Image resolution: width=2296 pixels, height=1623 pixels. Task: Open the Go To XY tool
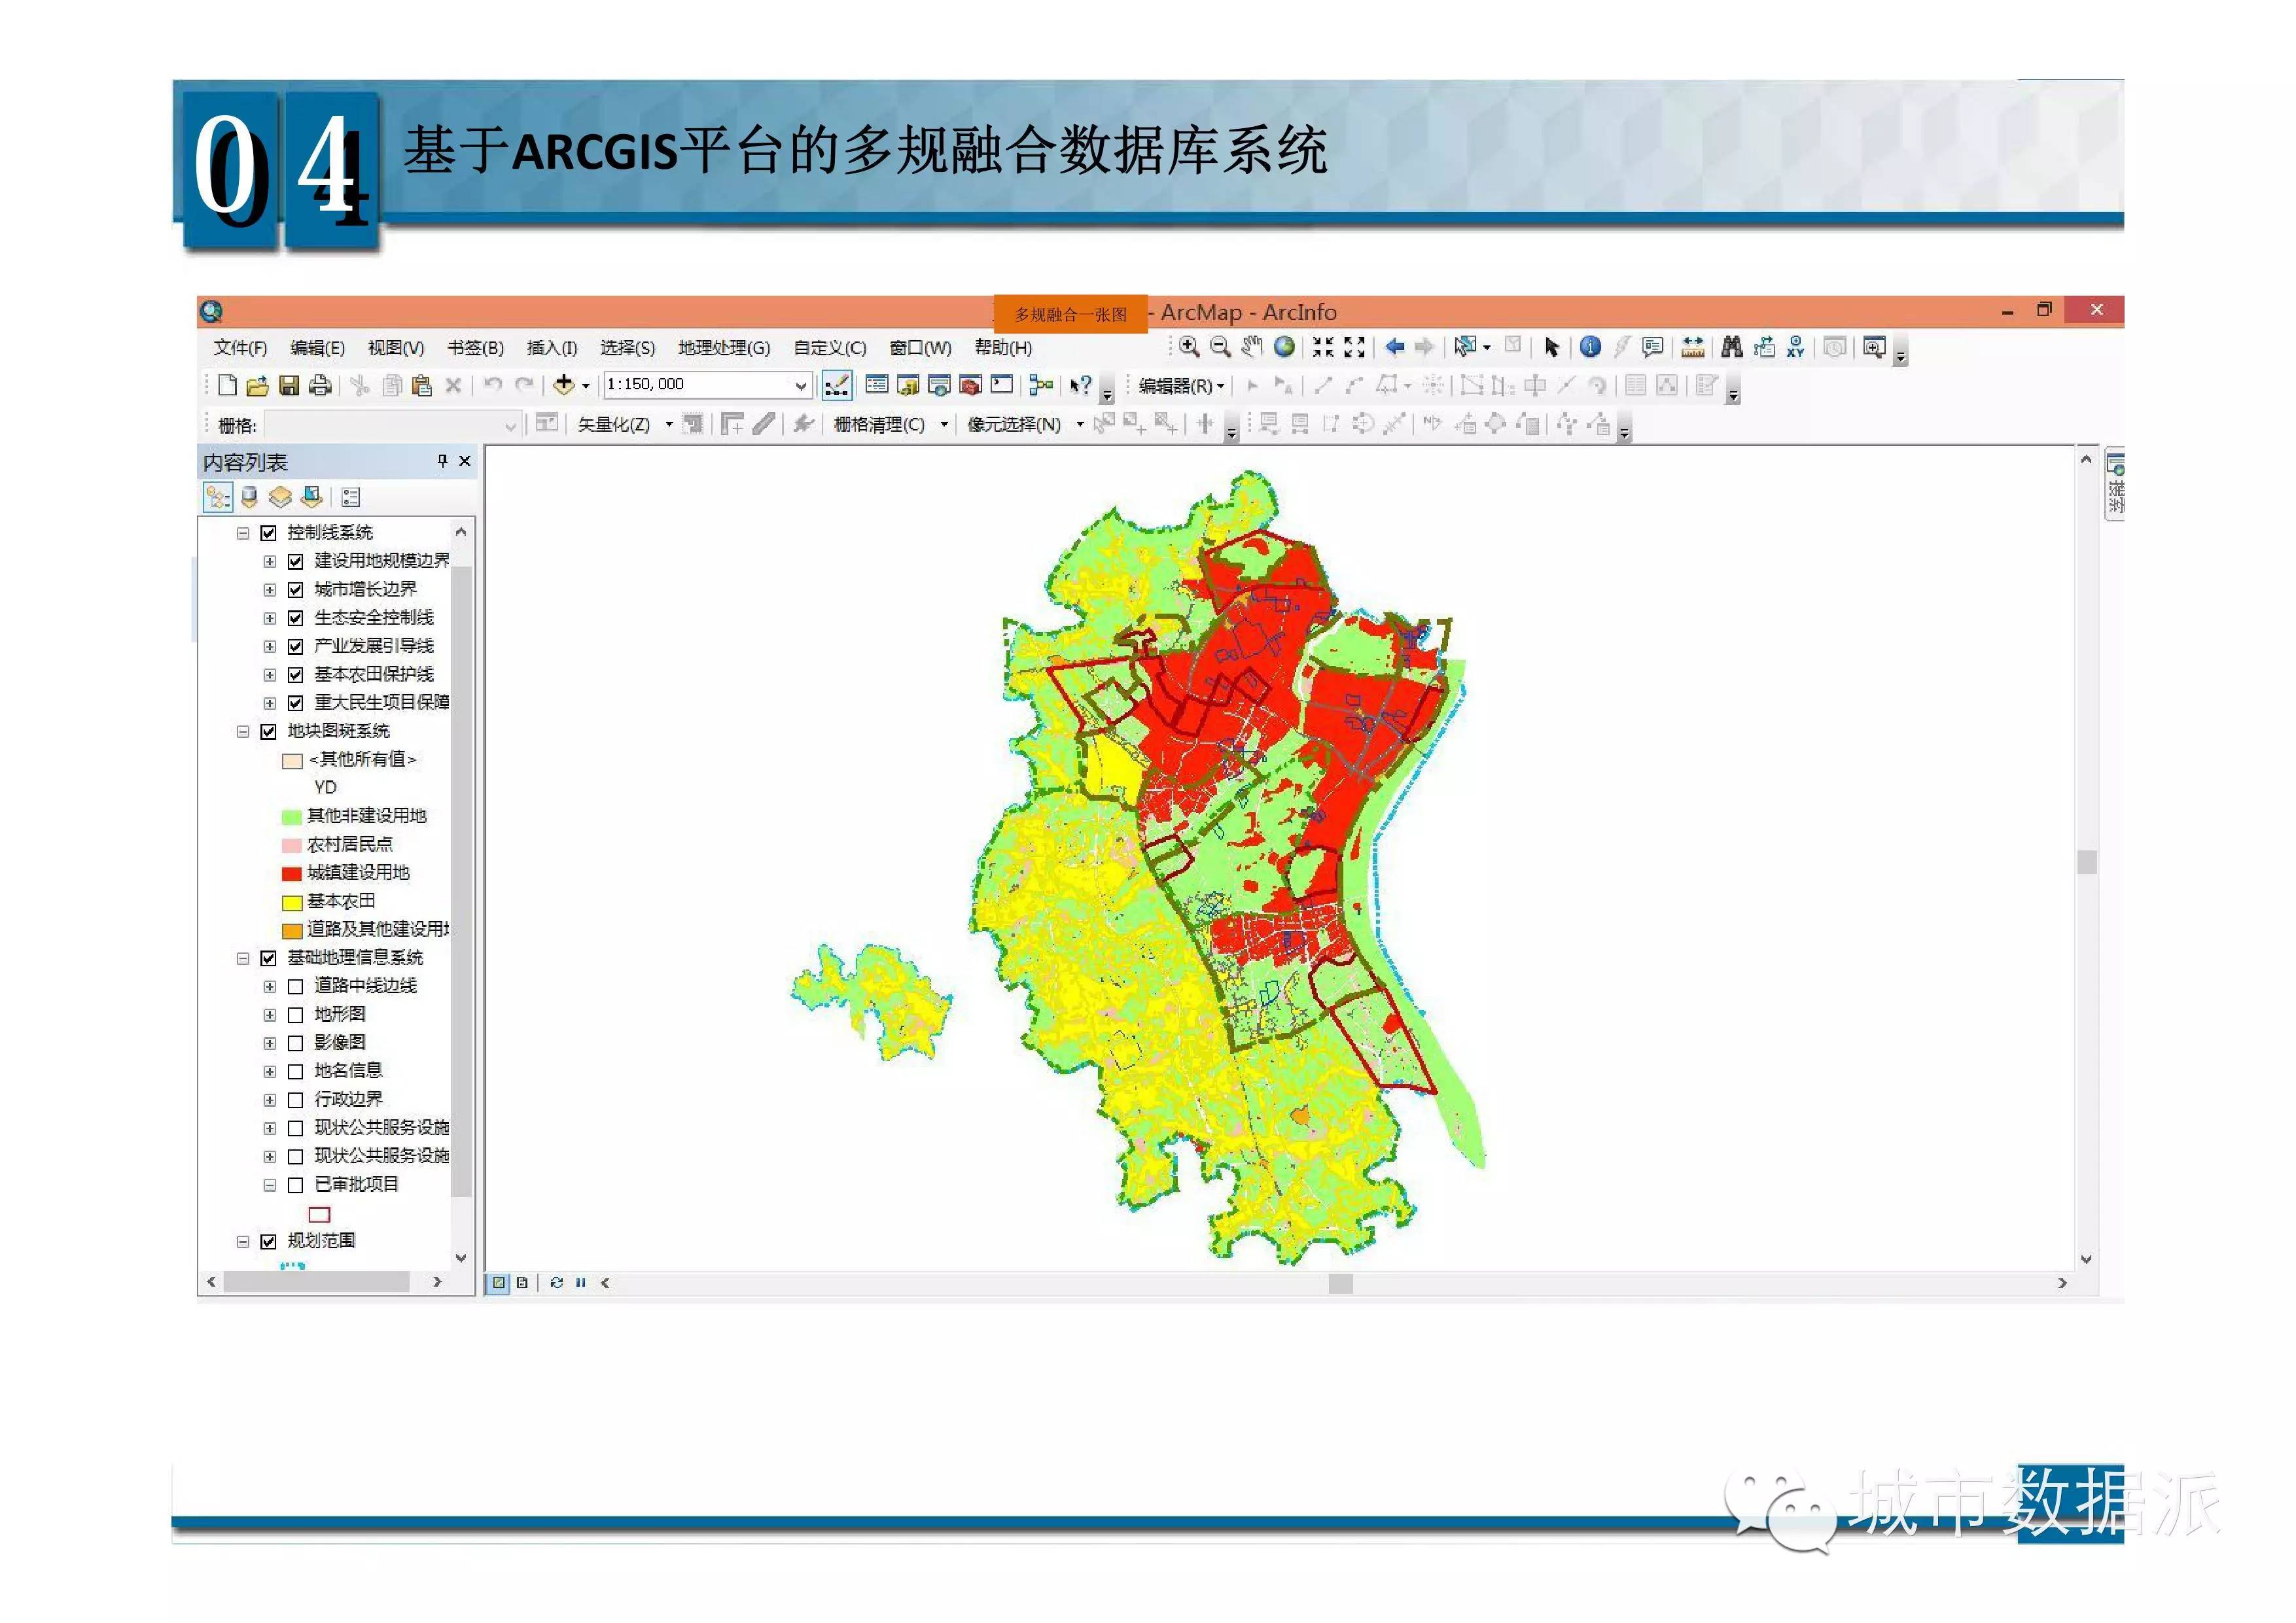coord(1796,347)
